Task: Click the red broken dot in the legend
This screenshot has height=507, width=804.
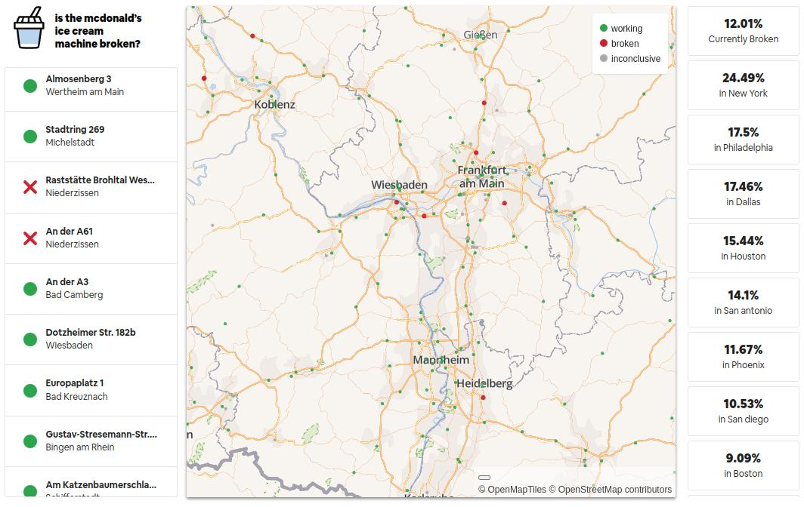Action: 604,43
